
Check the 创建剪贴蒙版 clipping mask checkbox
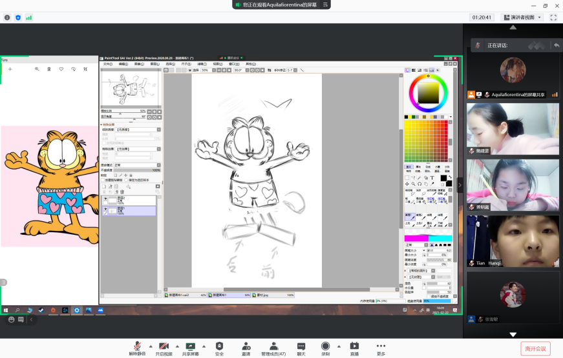tap(103, 180)
